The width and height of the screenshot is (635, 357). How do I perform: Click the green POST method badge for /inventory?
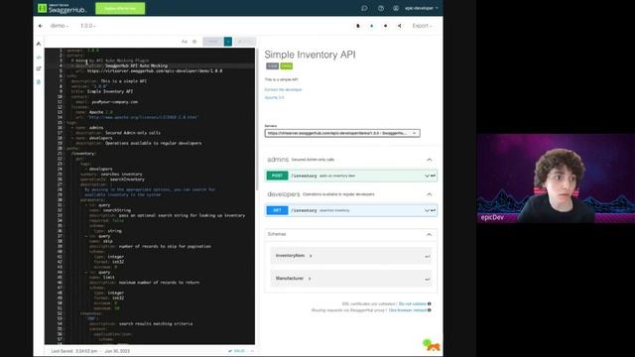click(x=277, y=176)
